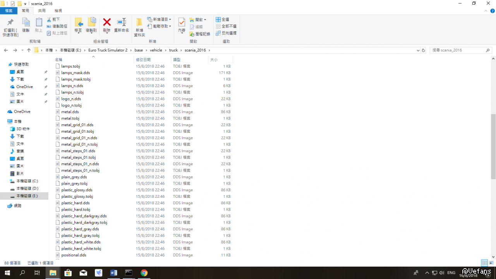
Task: Click the Cut (剪下) scissors icon
Action: pyautogui.click(x=49, y=19)
